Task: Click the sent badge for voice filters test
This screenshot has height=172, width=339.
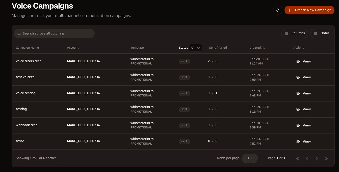Action: coord(184,61)
